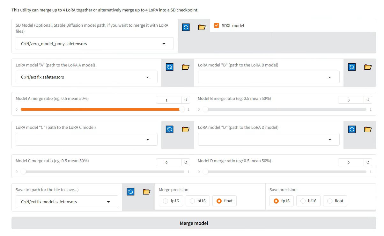Viewport: 384px width, 236px height.
Task: Select bf16 under Merge precision
Action: tap(198, 201)
